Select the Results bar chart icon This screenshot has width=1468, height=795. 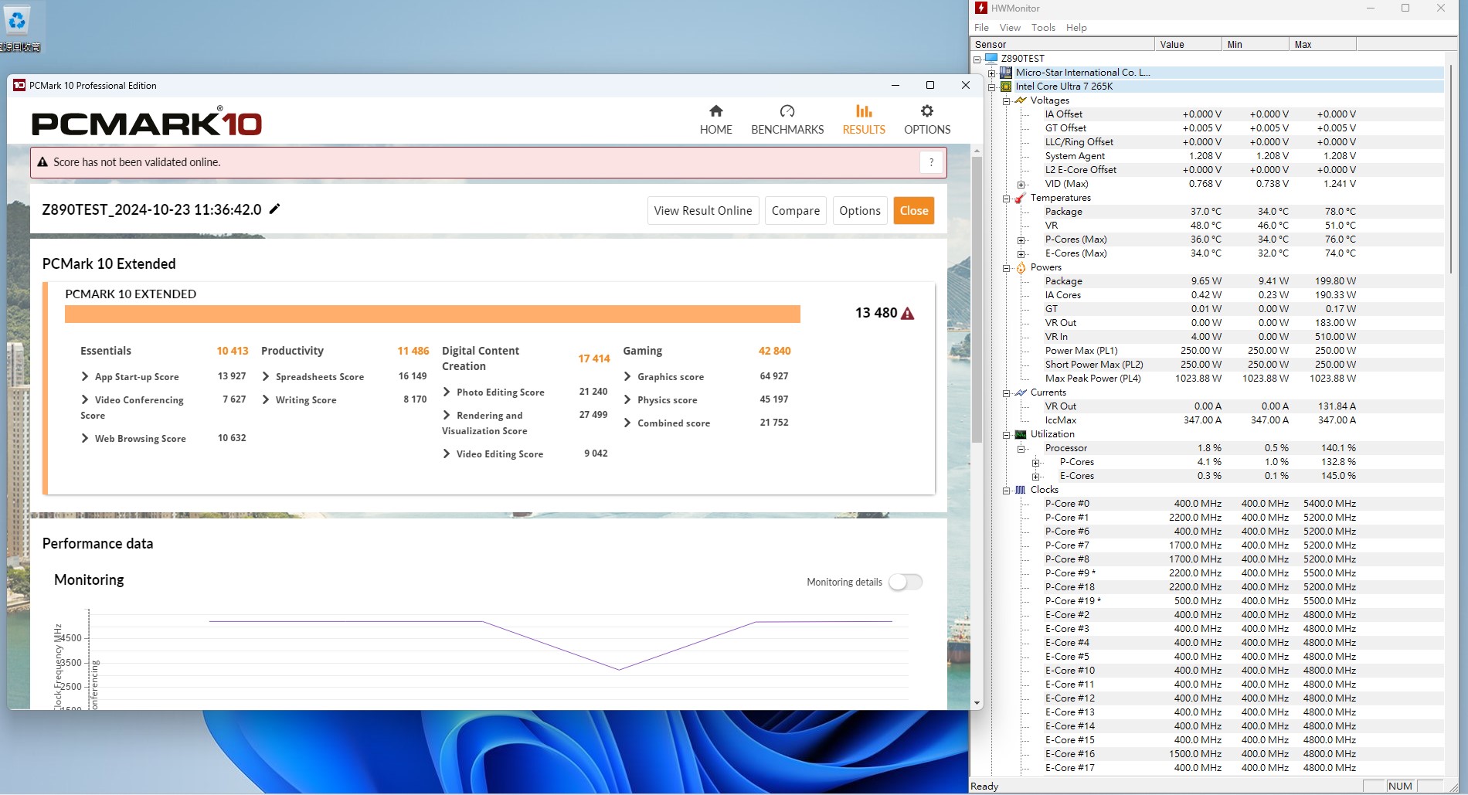click(863, 111)
